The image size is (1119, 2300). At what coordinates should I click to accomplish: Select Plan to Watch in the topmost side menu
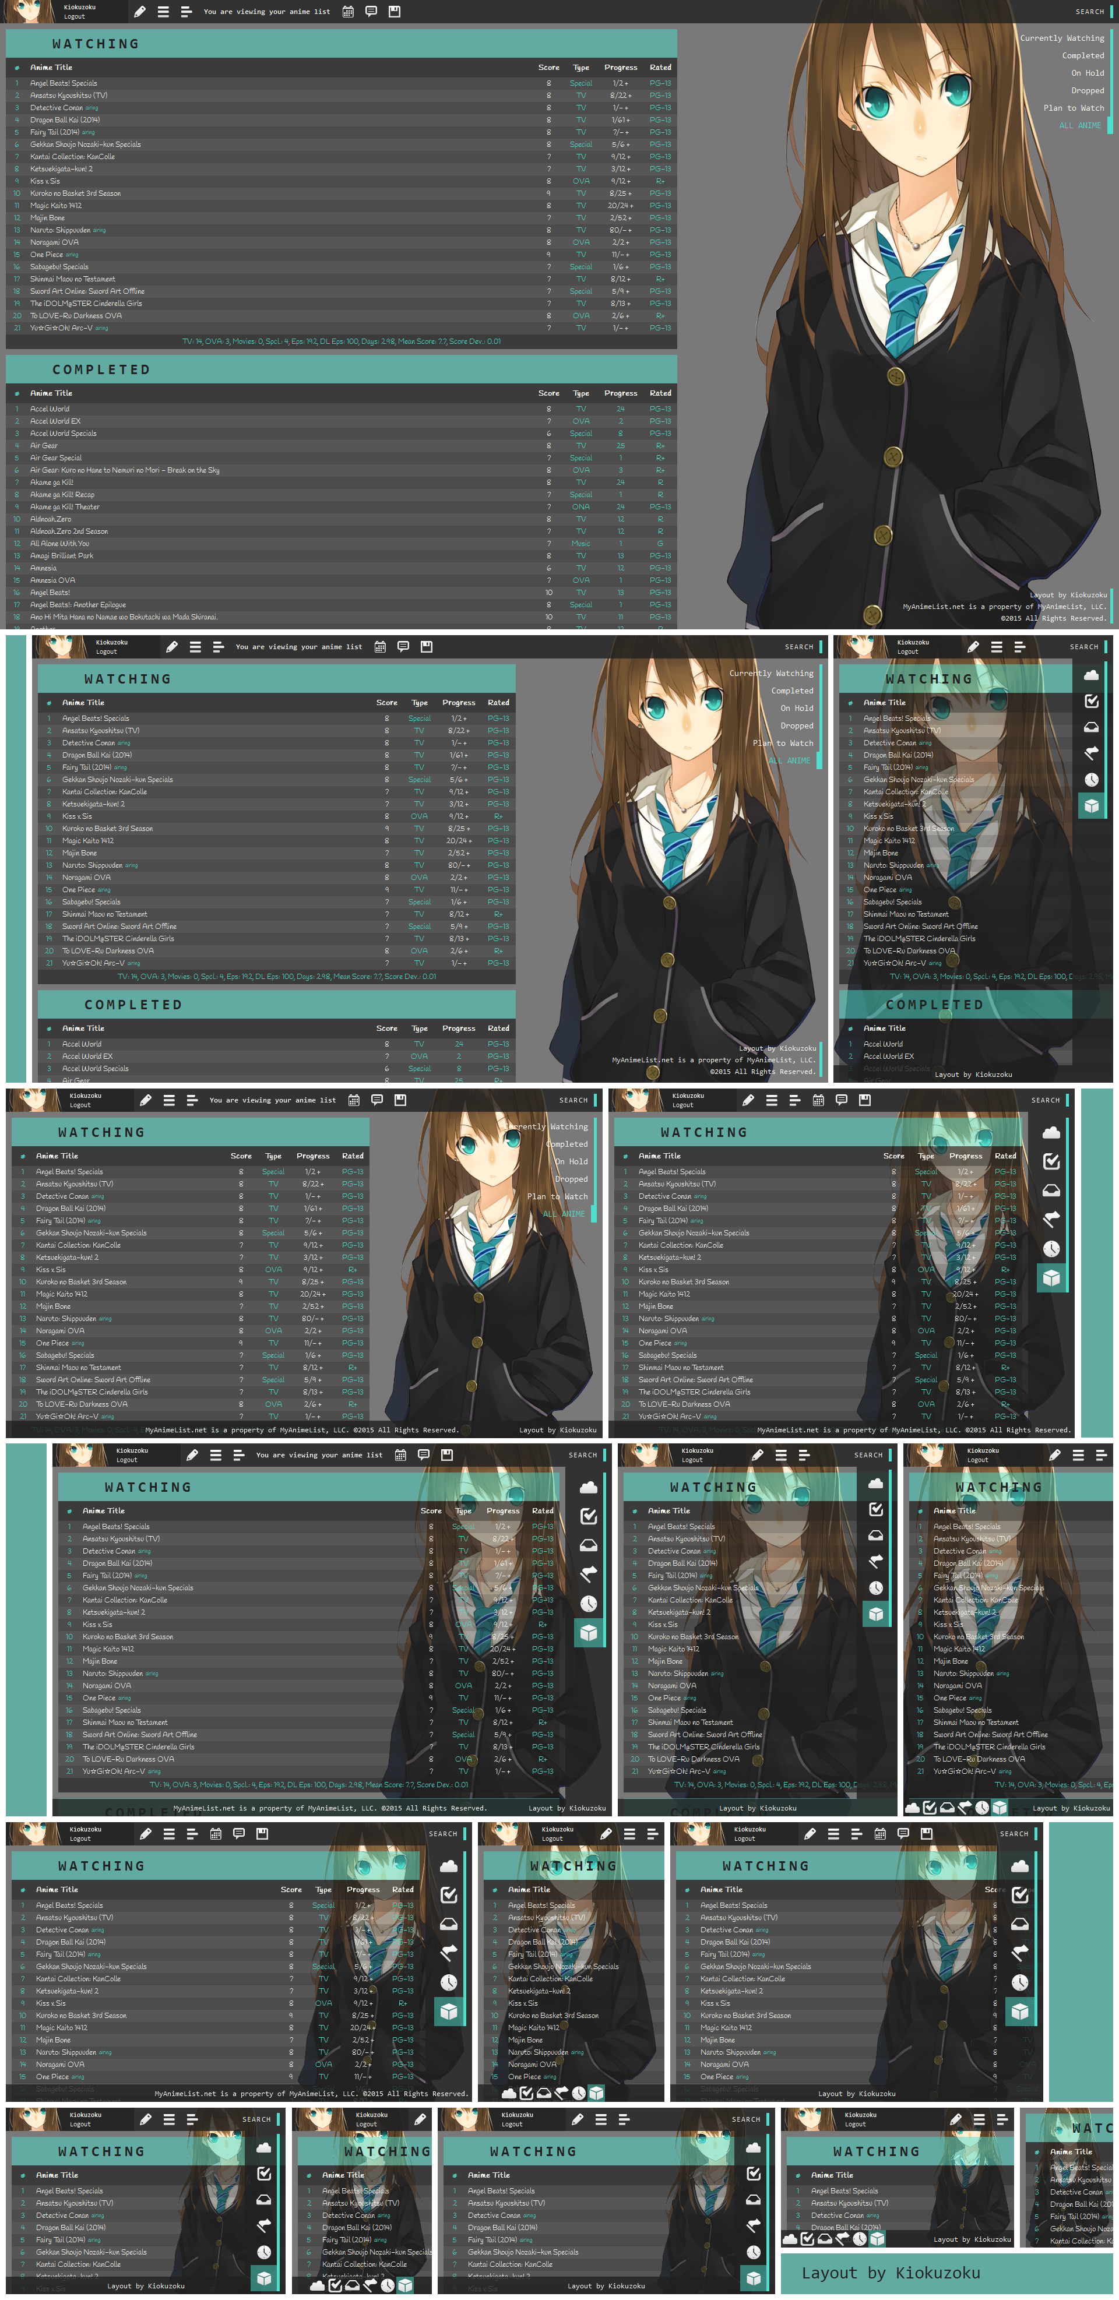pos(1074,108)
